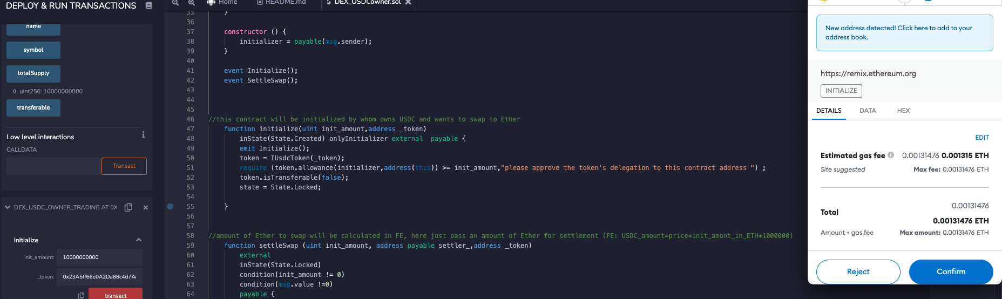The height and width of the screenshot is (299, 1002).
Task: Open the README.md tab
Action: [281, 2]
